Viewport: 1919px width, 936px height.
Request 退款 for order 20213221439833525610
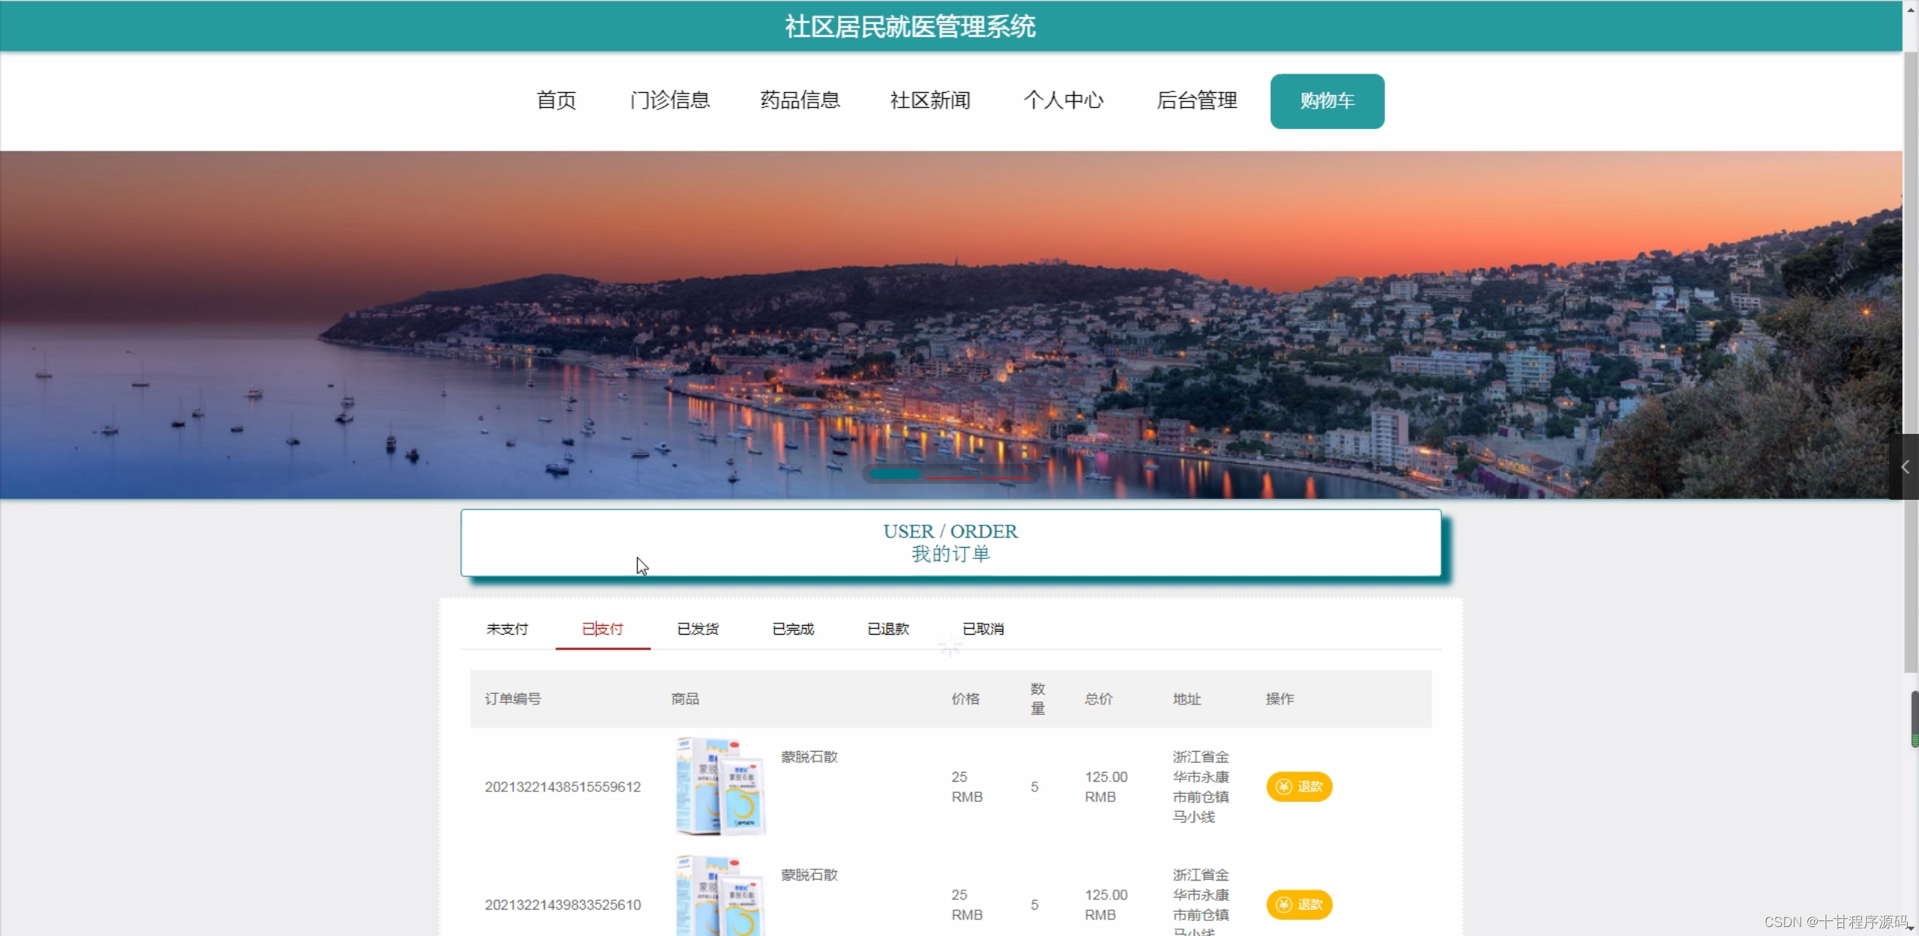1299,905
